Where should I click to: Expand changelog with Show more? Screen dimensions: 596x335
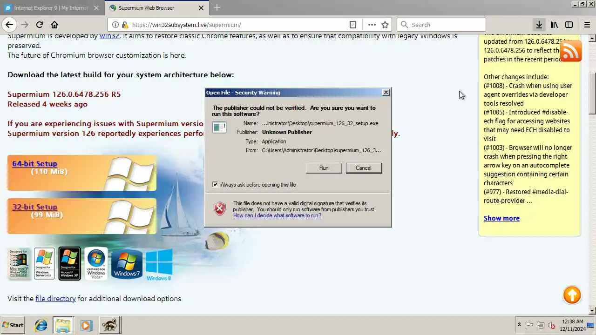tap(501, 218)
